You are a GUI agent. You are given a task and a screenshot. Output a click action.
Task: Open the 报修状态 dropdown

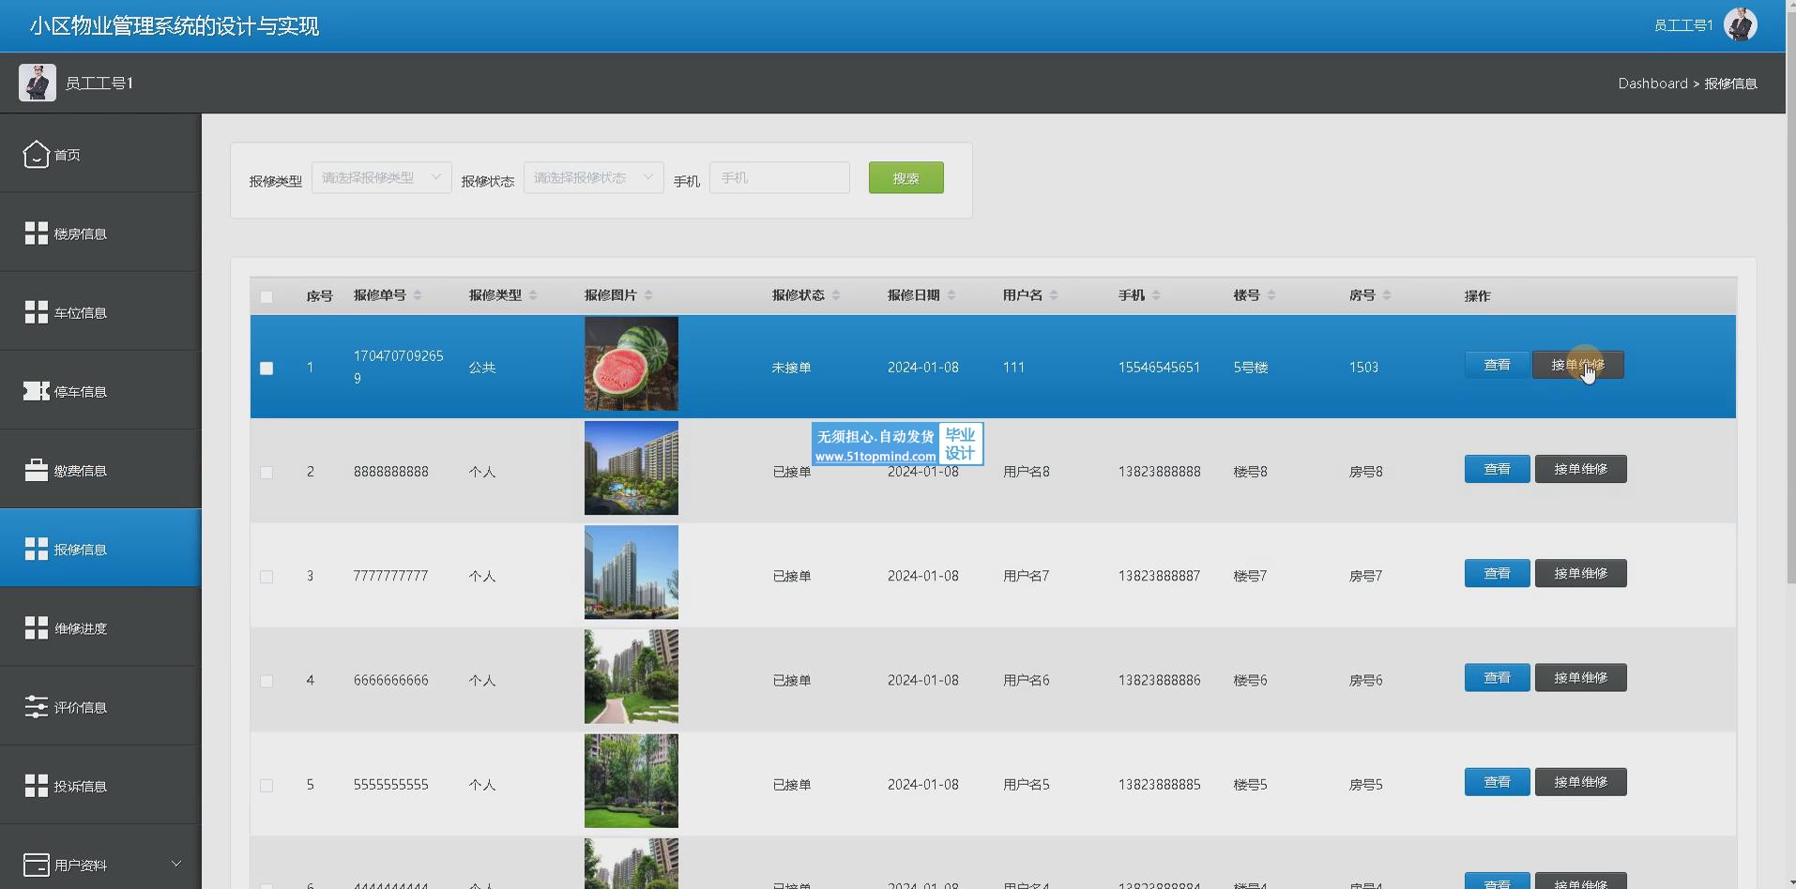tap(594, 177)
